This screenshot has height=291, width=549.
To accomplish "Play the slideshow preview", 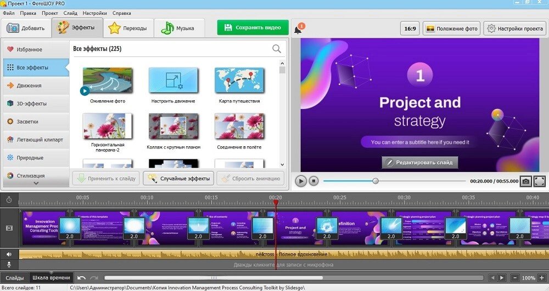I will 301,181.
